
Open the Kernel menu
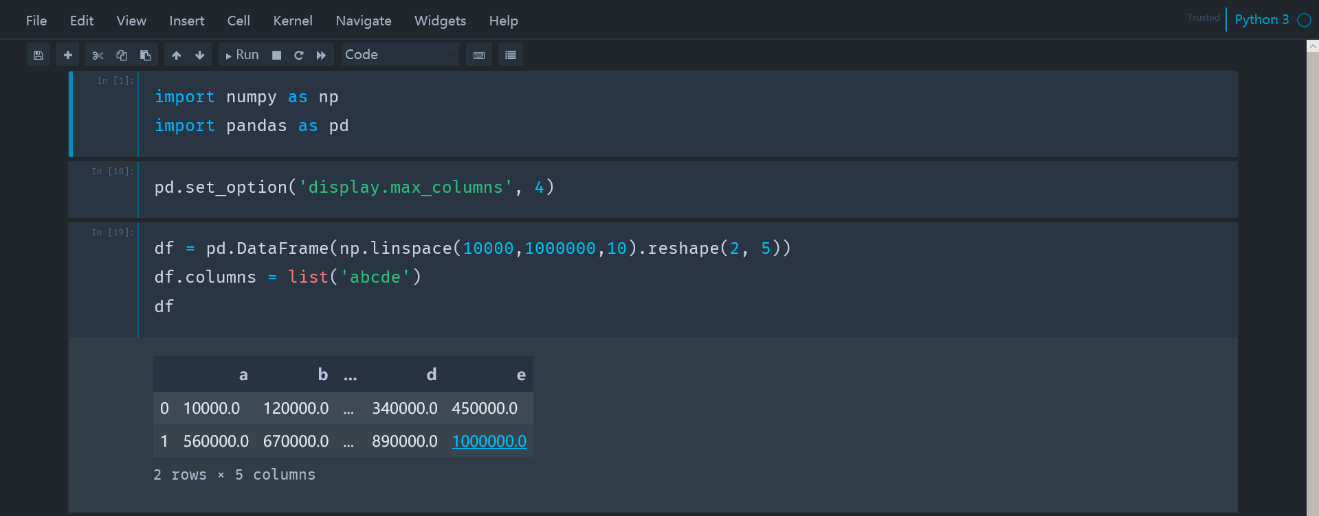coord(293,21)
